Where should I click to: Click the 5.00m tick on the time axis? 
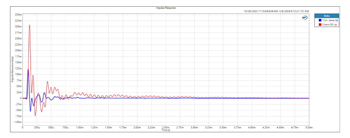click(309, 128)
